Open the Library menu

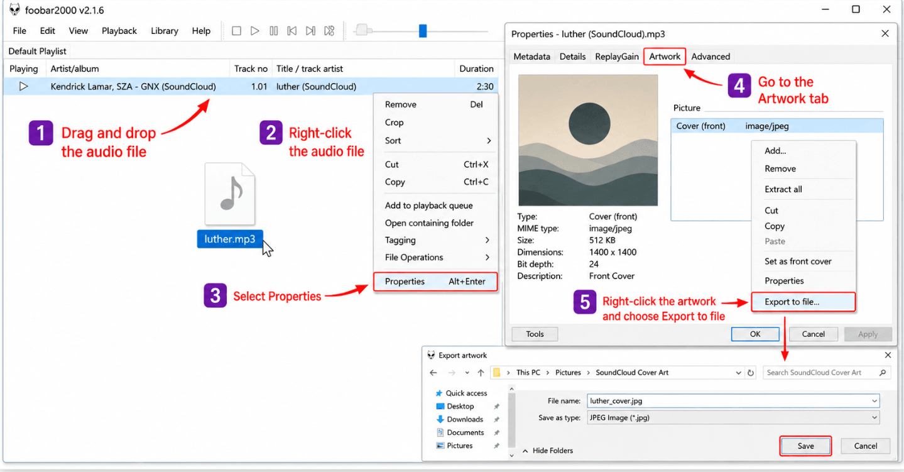pos(165,31)
